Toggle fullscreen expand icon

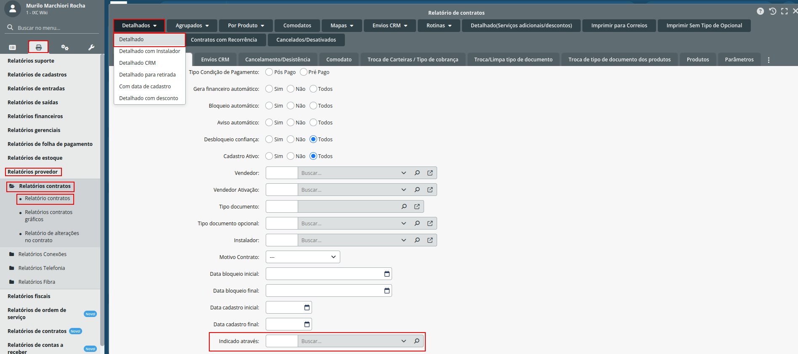point(784,11)
